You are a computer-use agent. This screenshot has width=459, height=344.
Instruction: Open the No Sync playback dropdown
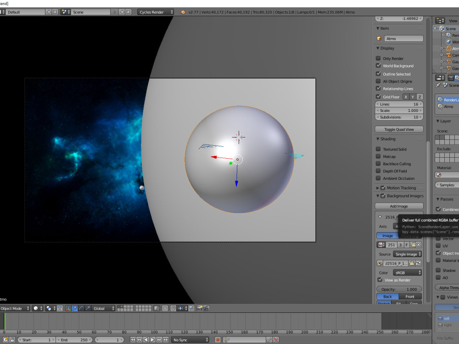[x=190, y=340]
